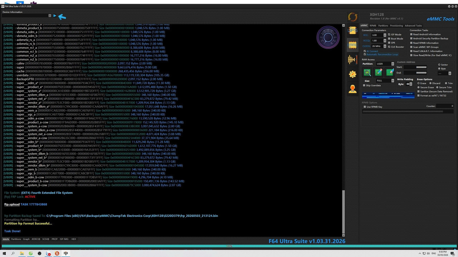Click the Identify chip magnifier icon
The image size is (458, 257).
[x=367, y=72]
